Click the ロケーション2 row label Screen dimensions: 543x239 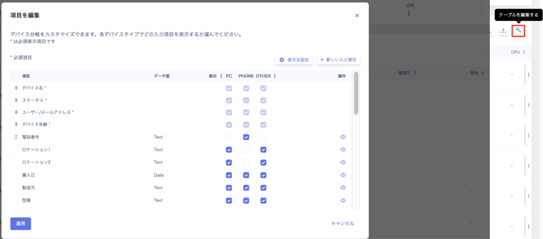[x=36, y=162]
